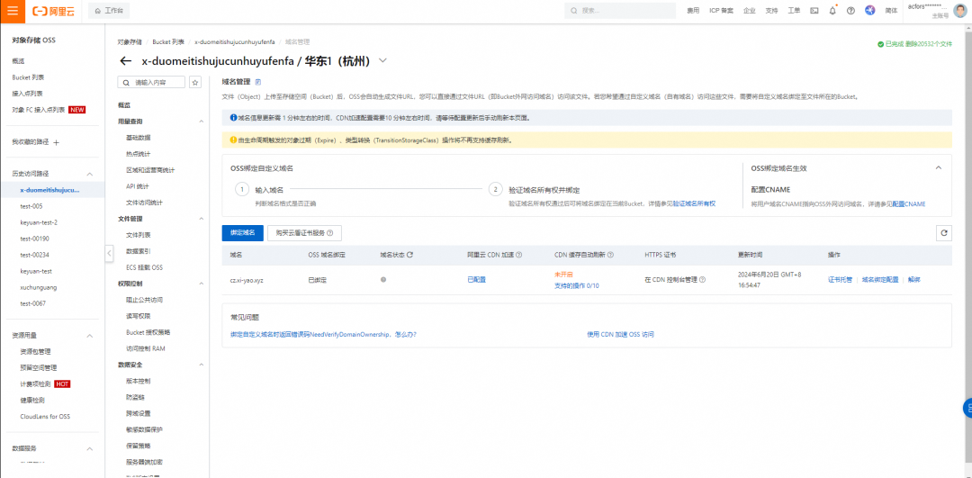Click the user avatar picture
The height and width of the screenshot is (478, 972).
[x=959, y=11]
